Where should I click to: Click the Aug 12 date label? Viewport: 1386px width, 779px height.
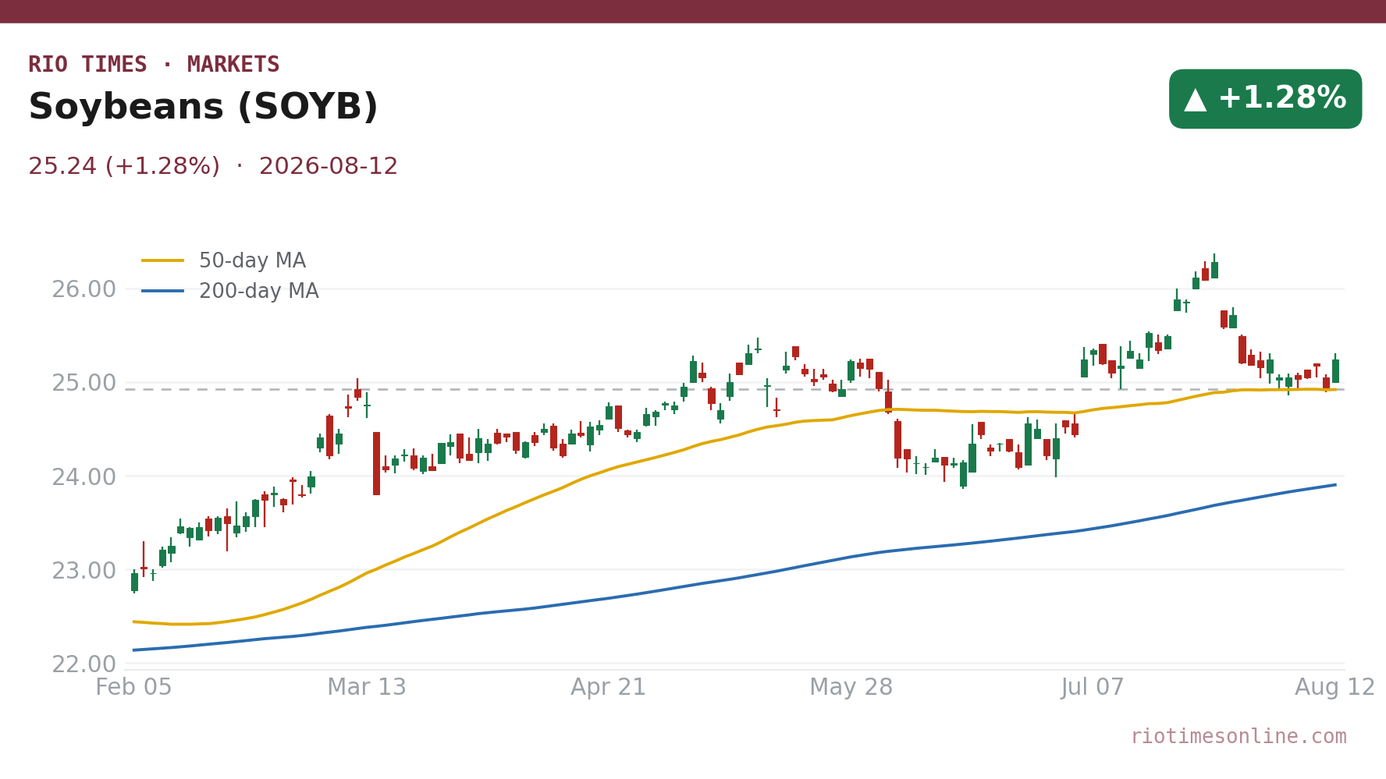click(x=1334, y=688)
